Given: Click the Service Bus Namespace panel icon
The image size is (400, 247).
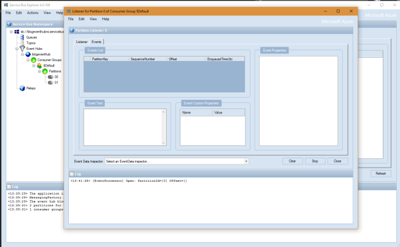Looking at the screenshot, I should (x=9, y=24).
